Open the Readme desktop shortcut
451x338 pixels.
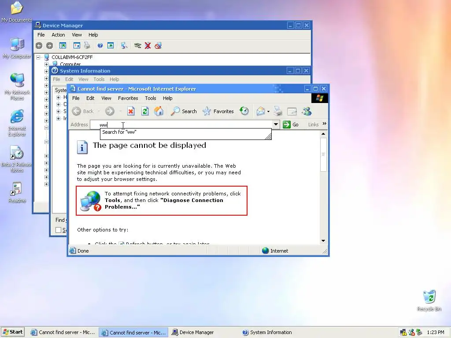pos(17,192)
